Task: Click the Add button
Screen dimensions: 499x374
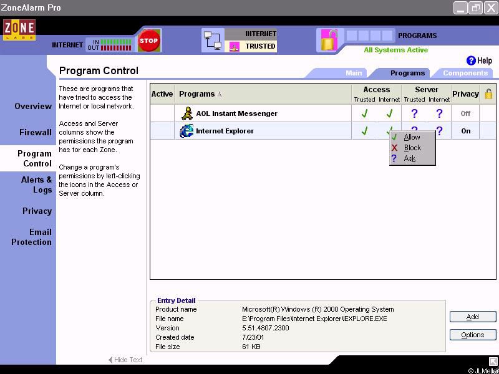Action: [x=473, y=317]
